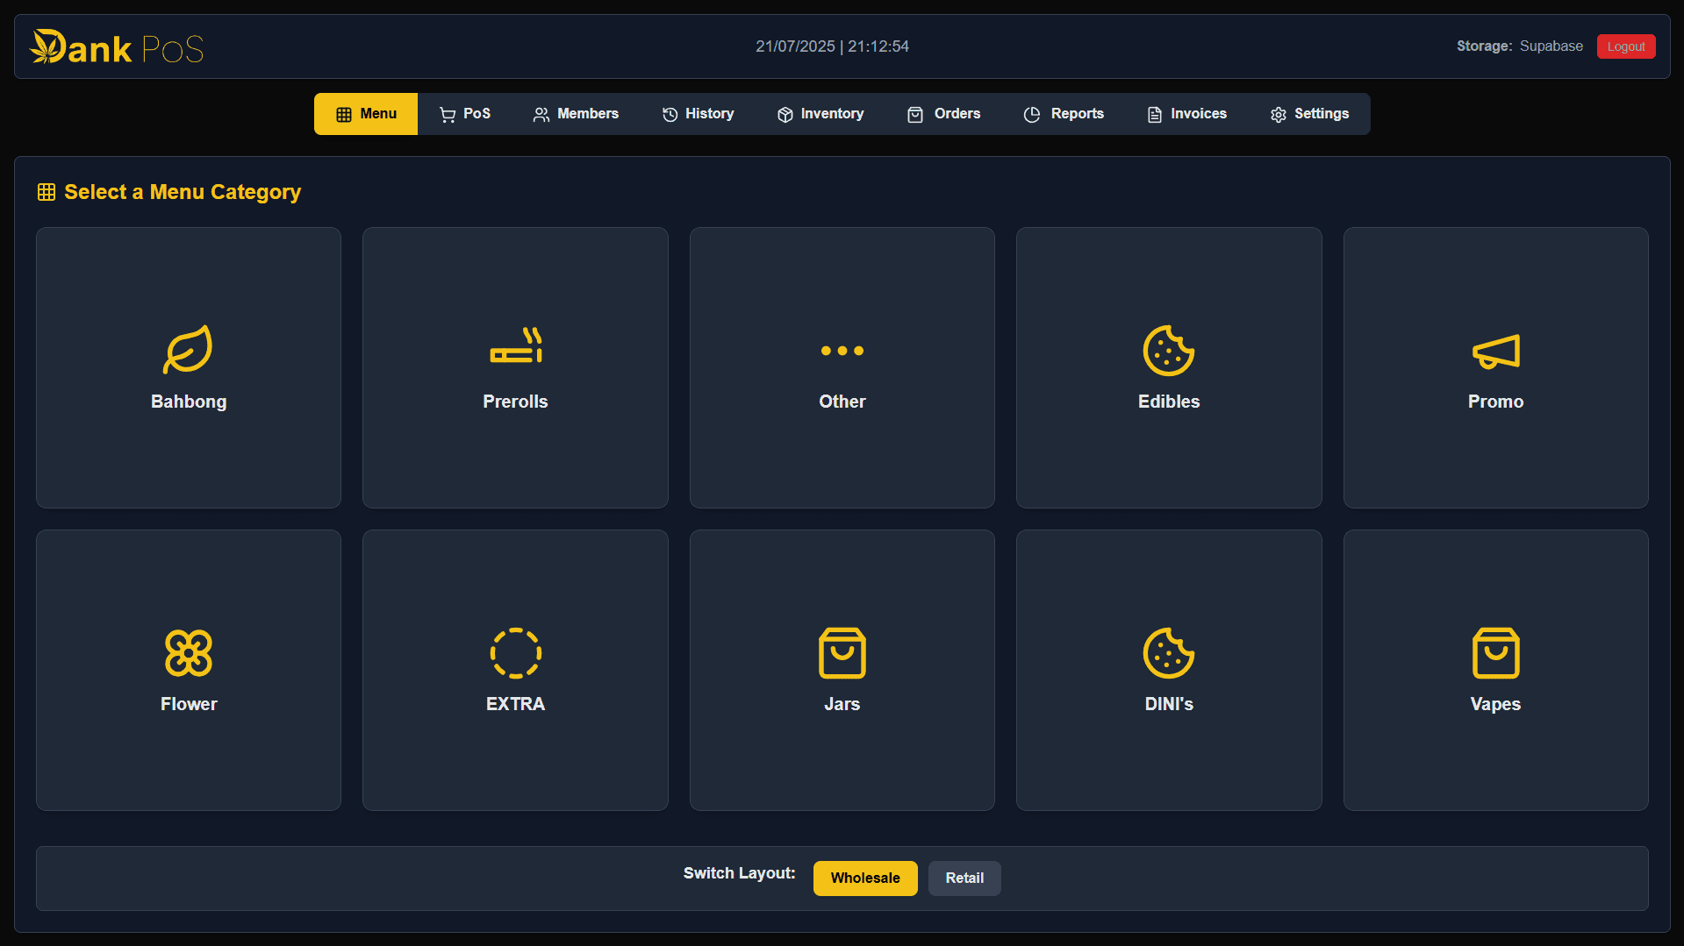Select the DINI's cookie icon
1684x946 pixels.
point(1168,653)
